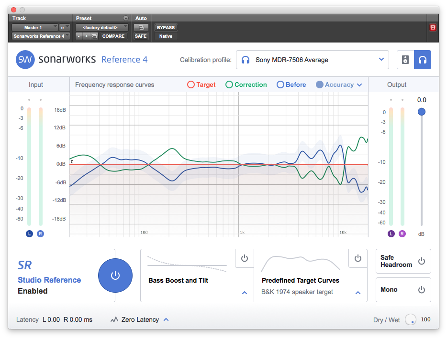
Task: Toggle Safe Headroom on or off
Action: 421,261
